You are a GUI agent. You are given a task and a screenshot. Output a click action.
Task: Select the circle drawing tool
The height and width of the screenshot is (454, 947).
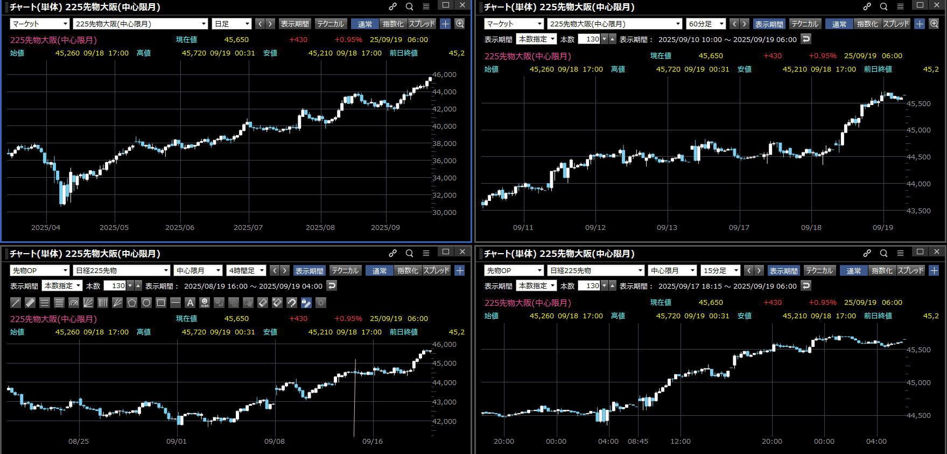(146, 303)
